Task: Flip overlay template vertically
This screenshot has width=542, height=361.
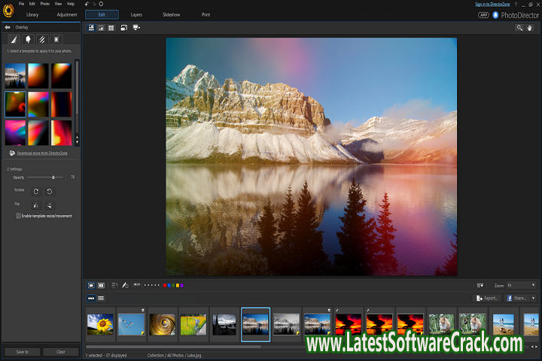Action: coord(50,205)
